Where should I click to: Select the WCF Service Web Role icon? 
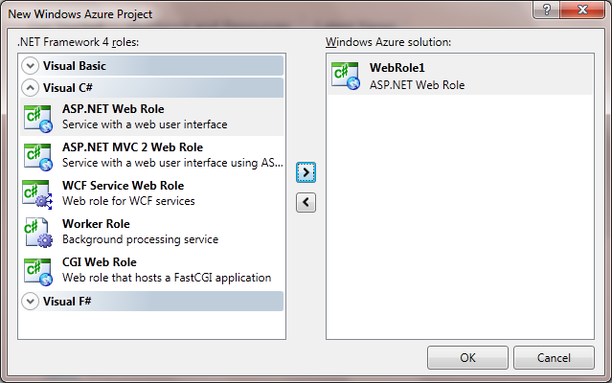(x=37, y=193)
